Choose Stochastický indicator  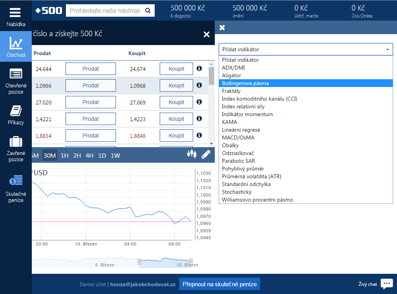(306, 192)
